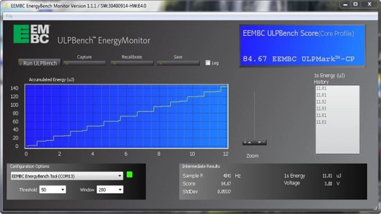Click the EEMBC logo
Viewport: 381px width, 214px height.
pyautogui.click(x=32, y=34)
